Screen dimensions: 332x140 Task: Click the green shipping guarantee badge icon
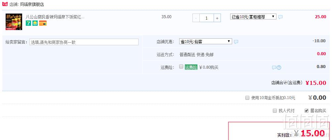click(35, 23)
